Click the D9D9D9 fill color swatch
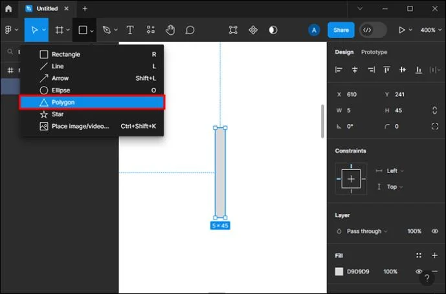 click(339, 271)
